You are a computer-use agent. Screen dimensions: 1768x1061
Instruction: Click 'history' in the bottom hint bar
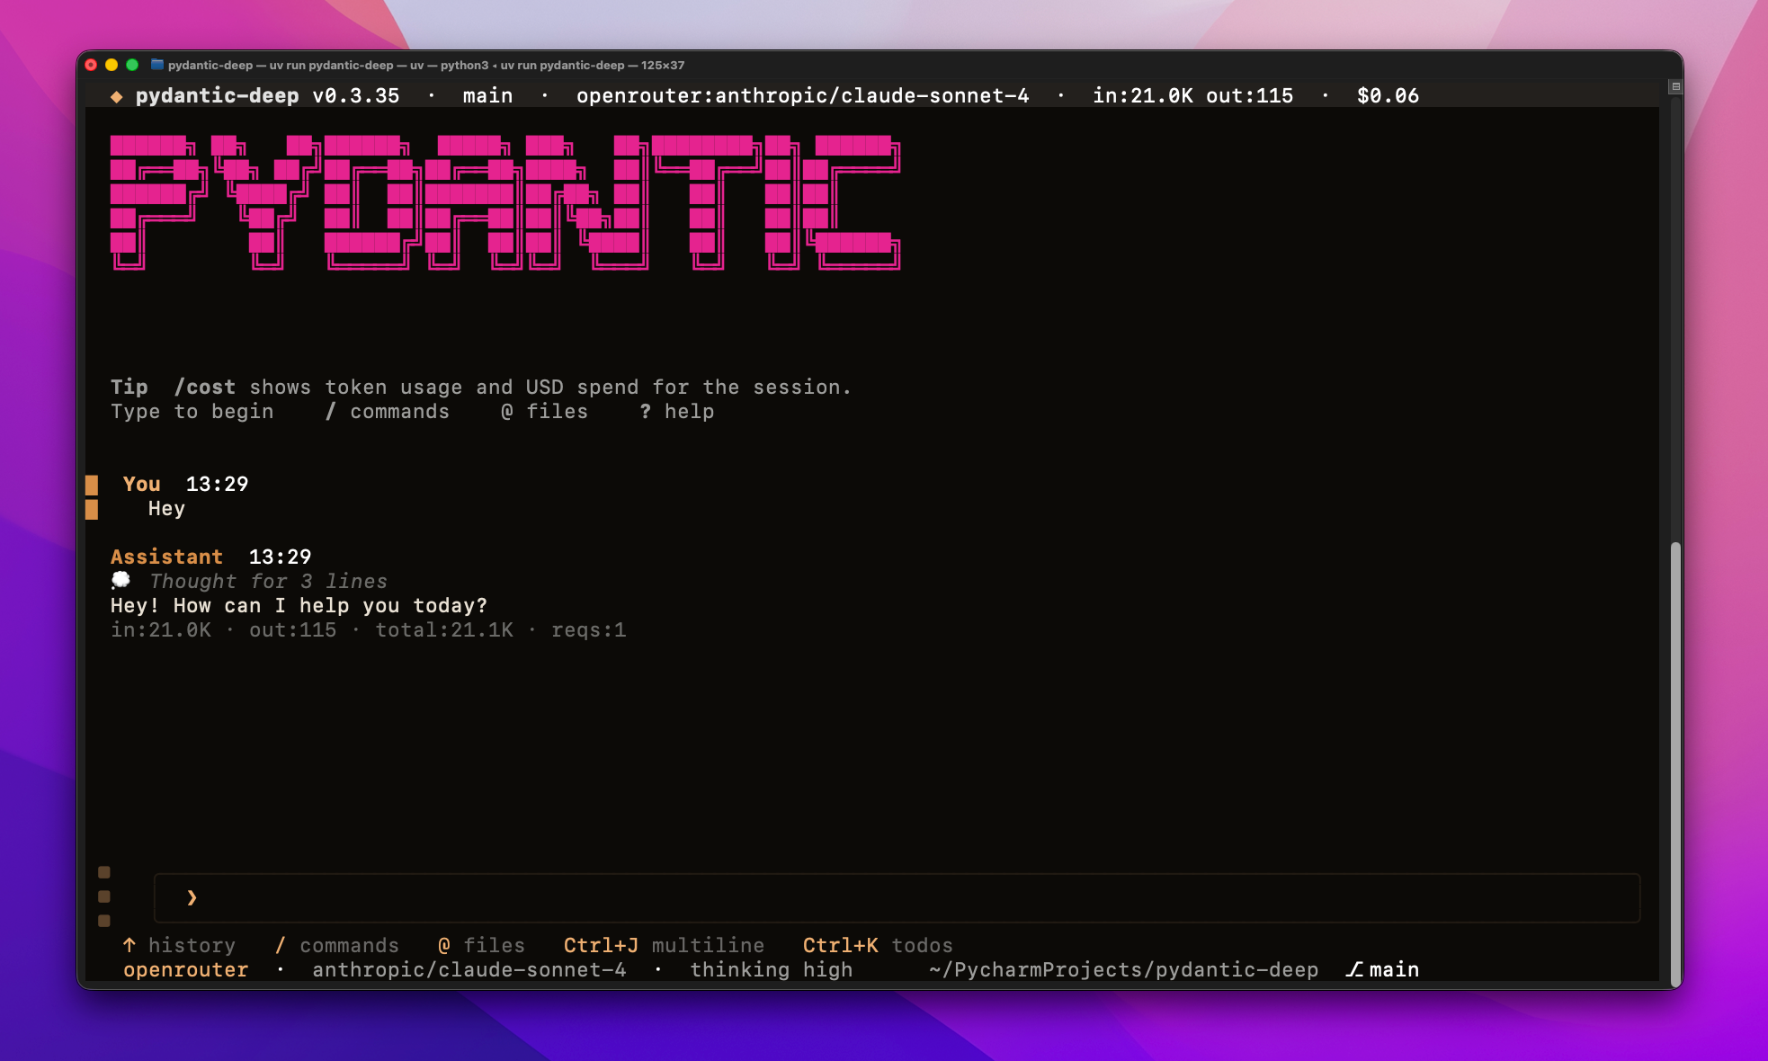(192, 945)
